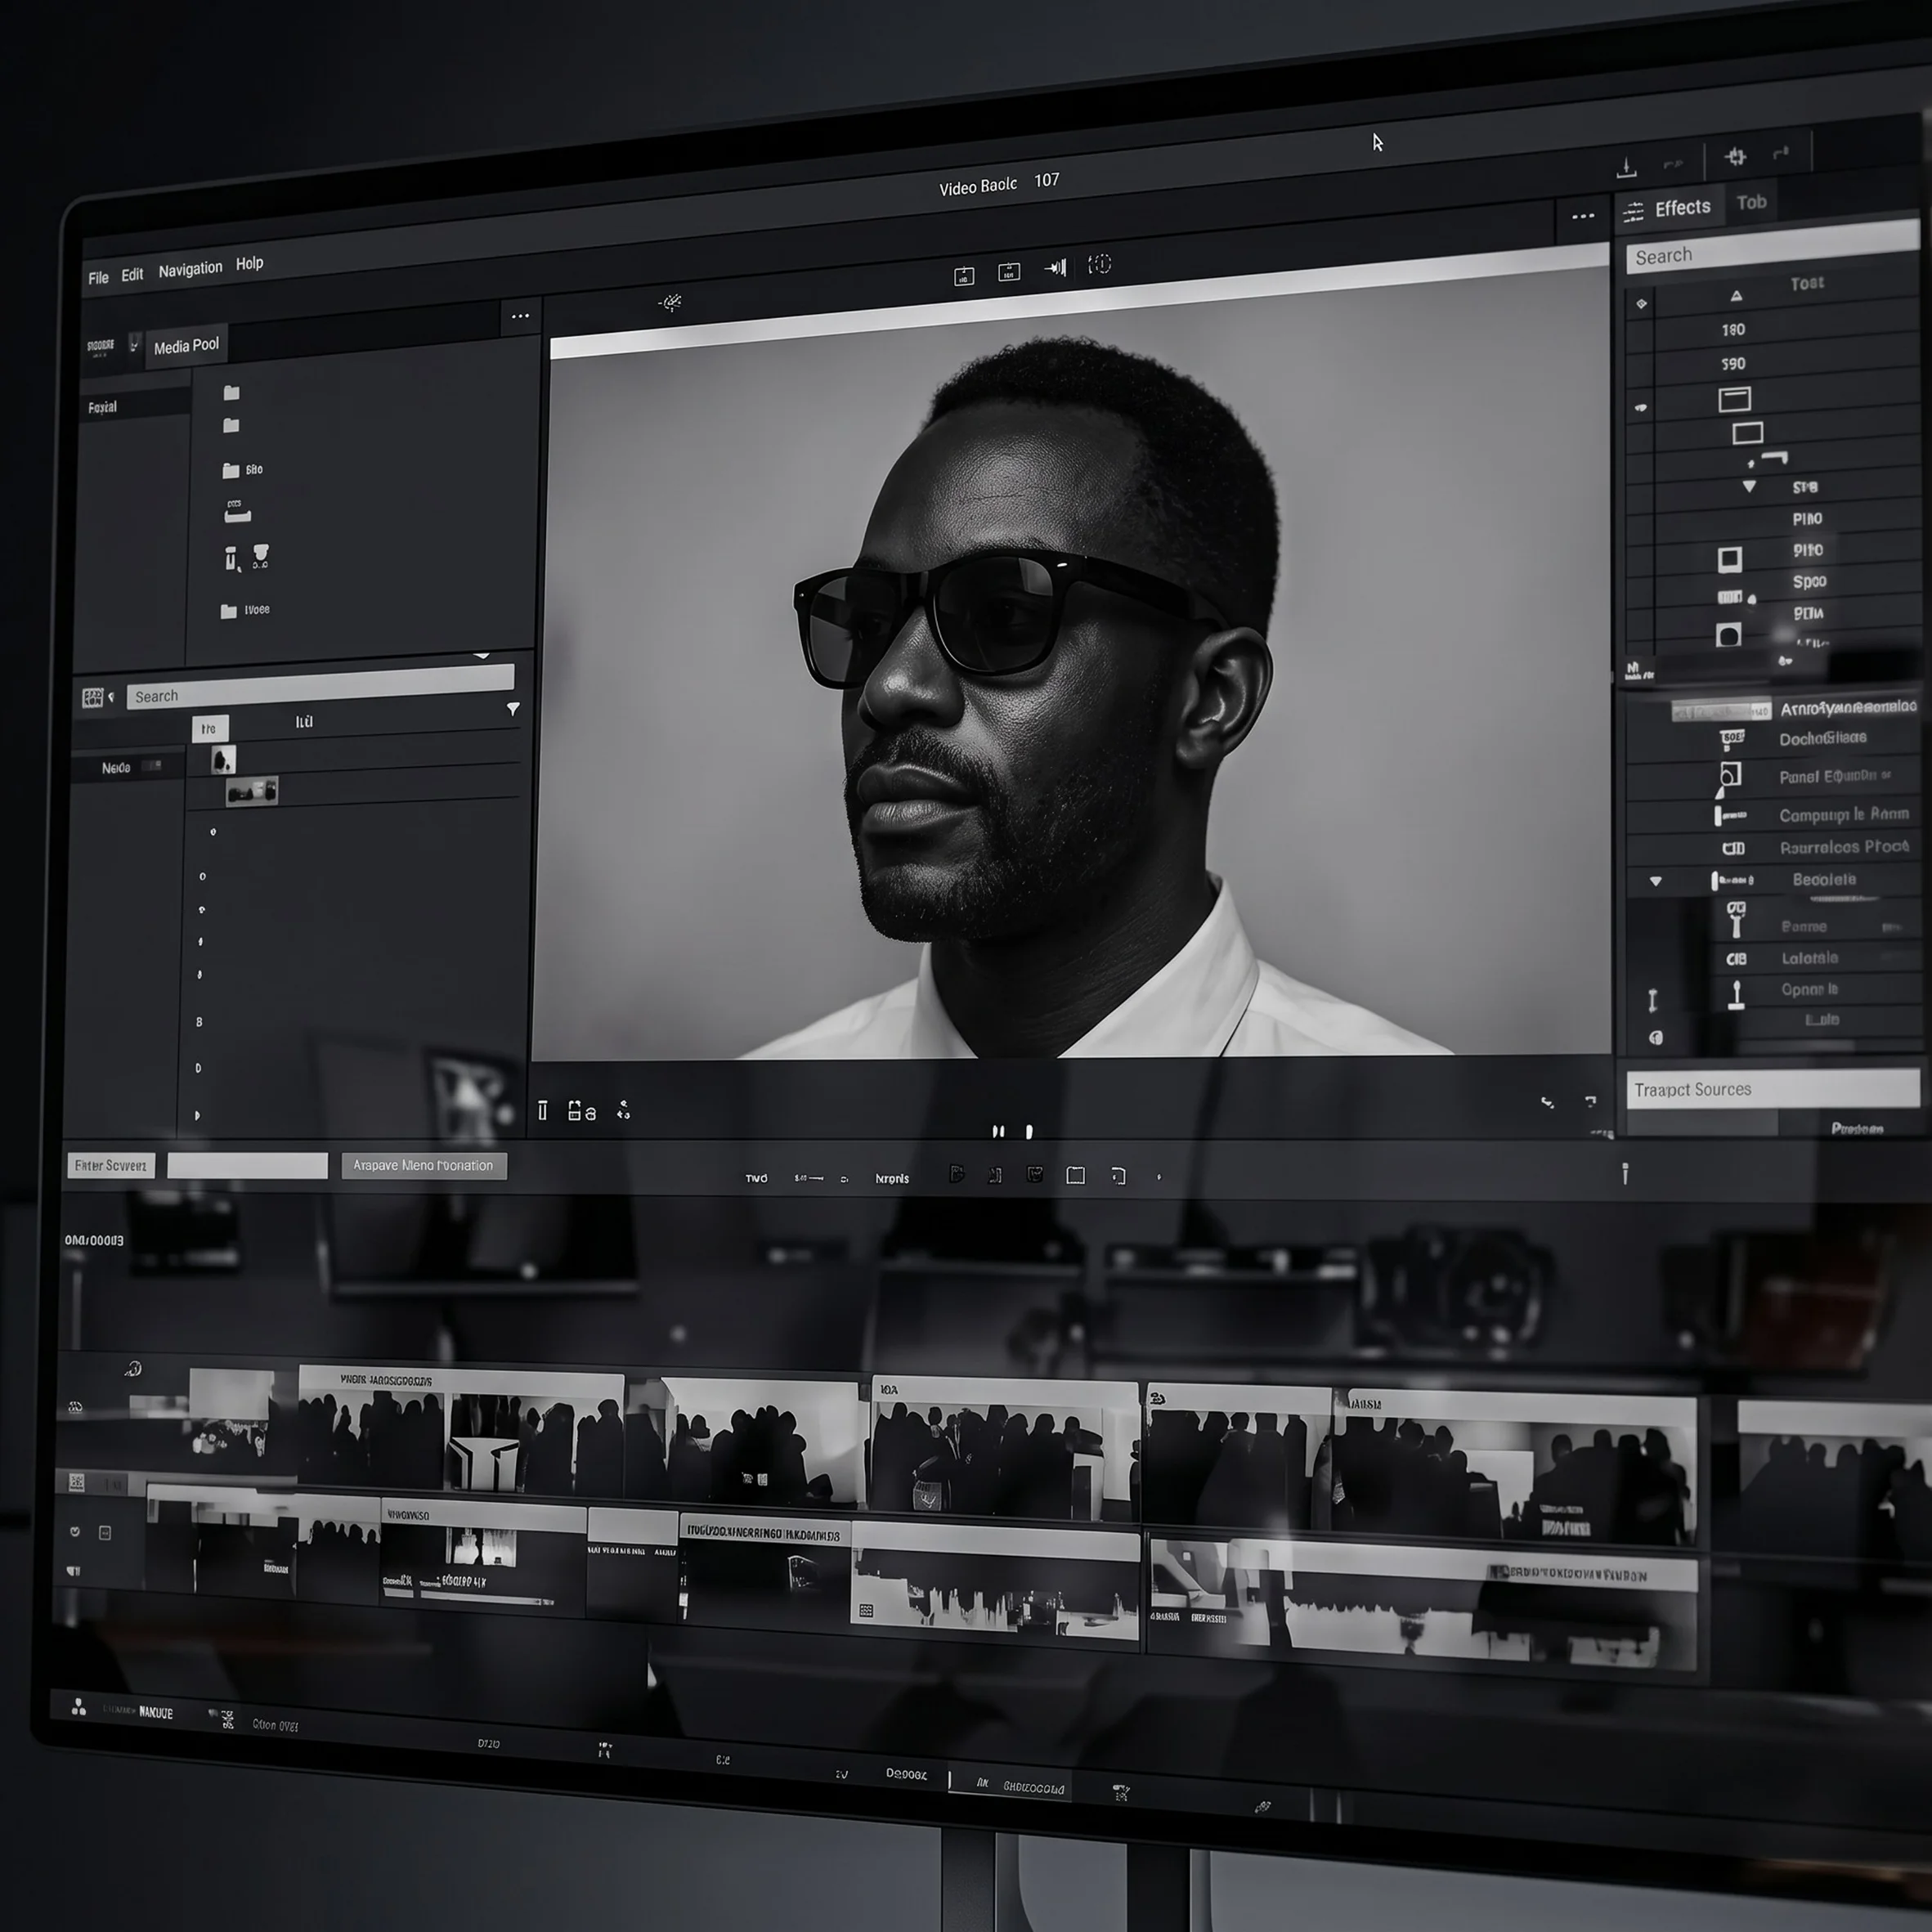Open the Navigation menu
1932x1932 pixels.
(190, 269)
